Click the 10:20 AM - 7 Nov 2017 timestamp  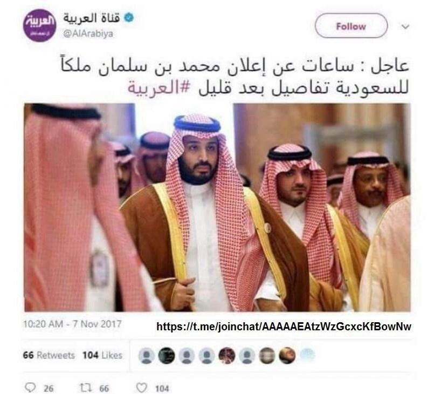(x=72, y=324)
